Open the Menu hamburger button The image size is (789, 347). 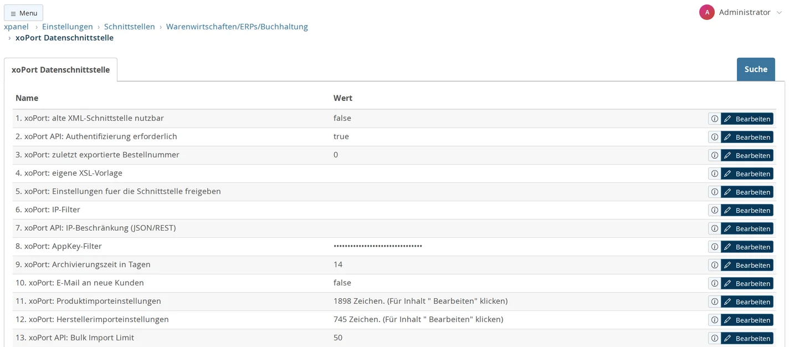(23, 13)
